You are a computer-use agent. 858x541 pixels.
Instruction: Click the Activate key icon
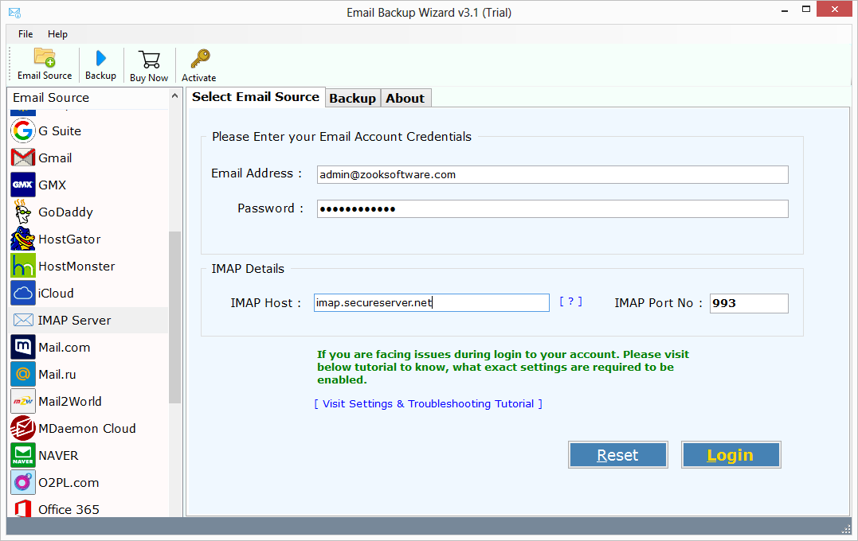[200, 59]
